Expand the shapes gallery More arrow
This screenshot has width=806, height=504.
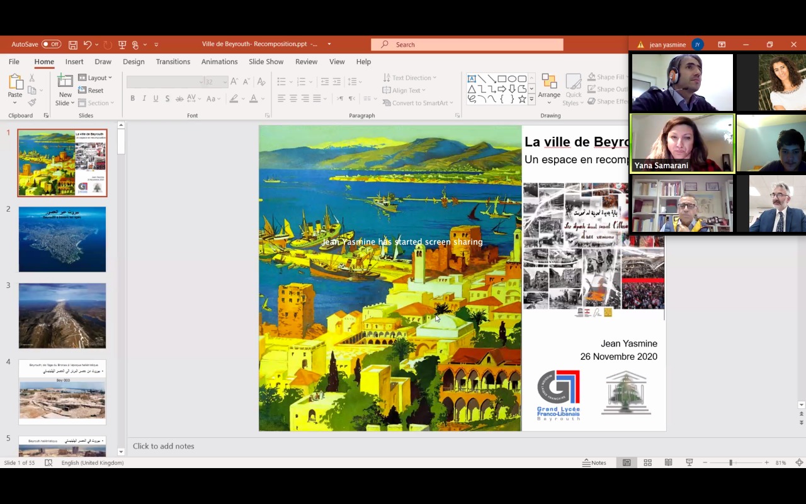tap(531, 99)
